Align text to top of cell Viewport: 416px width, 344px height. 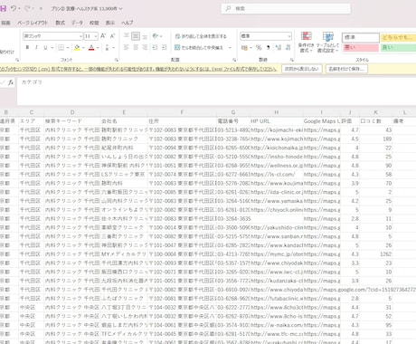click(x=127, y=36)
